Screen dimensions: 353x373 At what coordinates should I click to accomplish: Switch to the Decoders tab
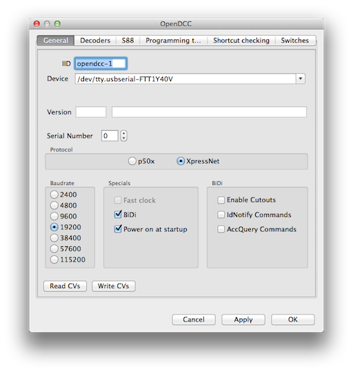95,41
